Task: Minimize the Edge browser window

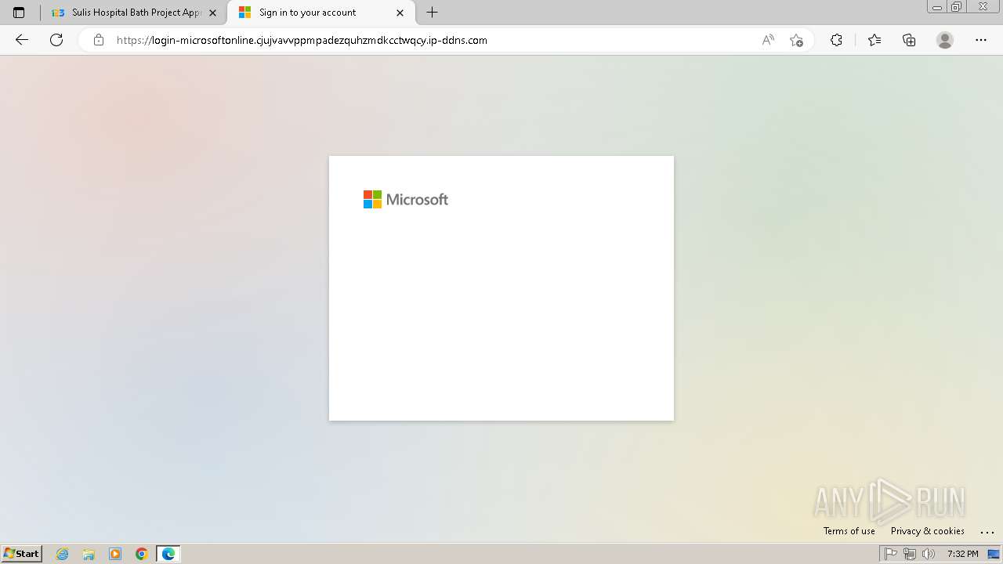Action: point(937,7)
